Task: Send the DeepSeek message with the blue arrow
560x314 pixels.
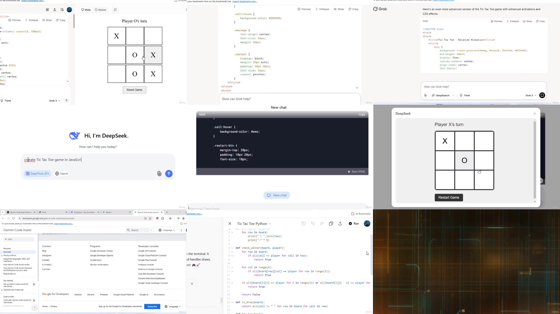Action: tap(169, 174)
